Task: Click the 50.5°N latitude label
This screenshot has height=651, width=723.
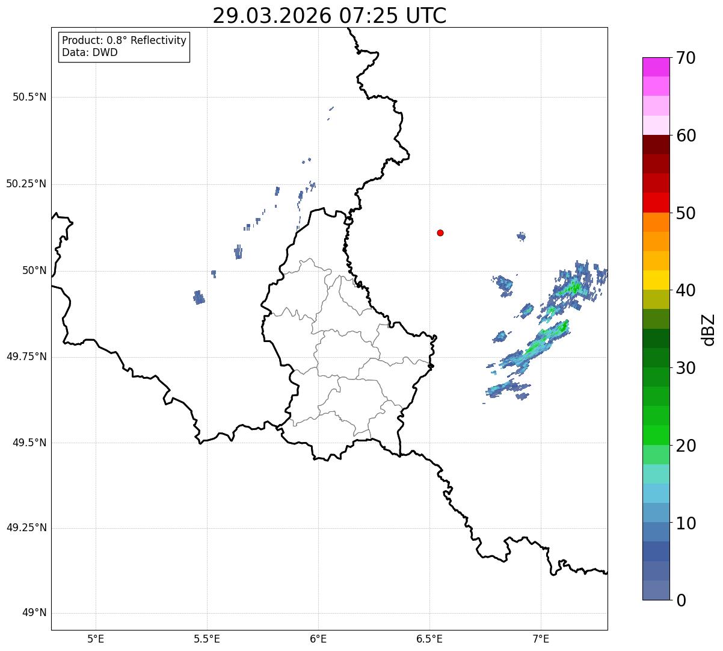Action: point(29,97)
